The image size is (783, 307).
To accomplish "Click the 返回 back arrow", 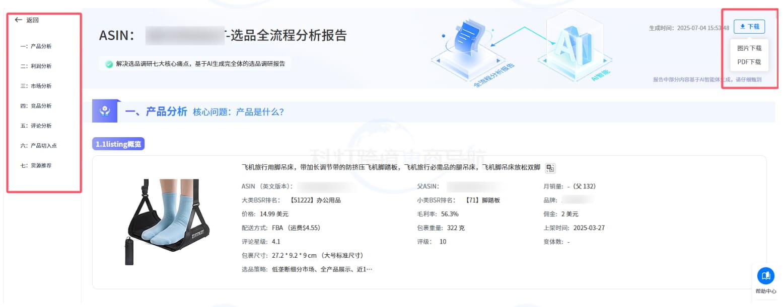I will pyautogui.click(x=19, y=20).
